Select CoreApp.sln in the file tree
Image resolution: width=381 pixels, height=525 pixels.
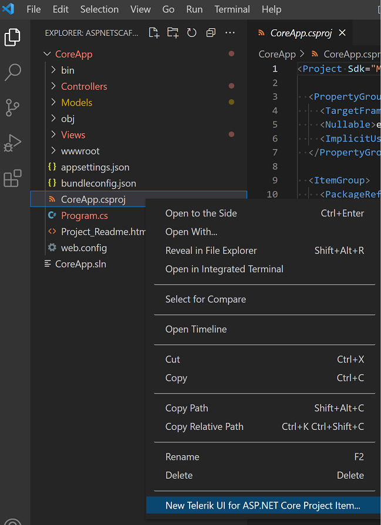[88, 264]
